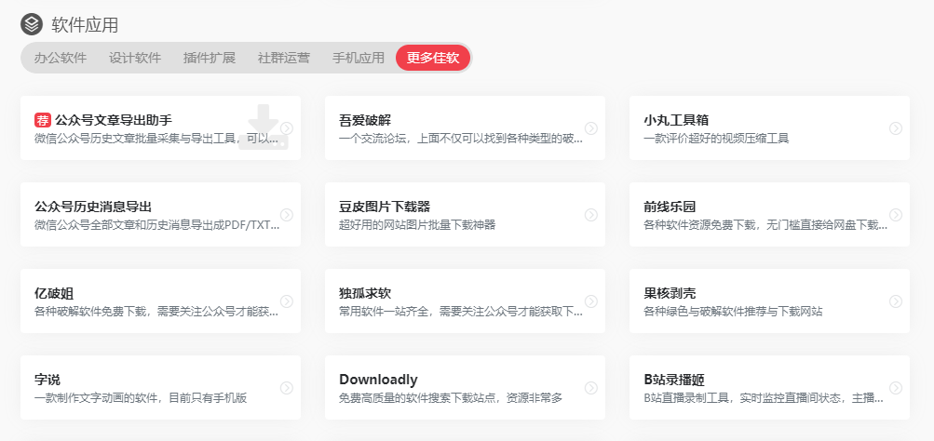Click arrow icon on 公众号历史消息导出 card
The image size is (934, 441).
click(x=287, y=215)
